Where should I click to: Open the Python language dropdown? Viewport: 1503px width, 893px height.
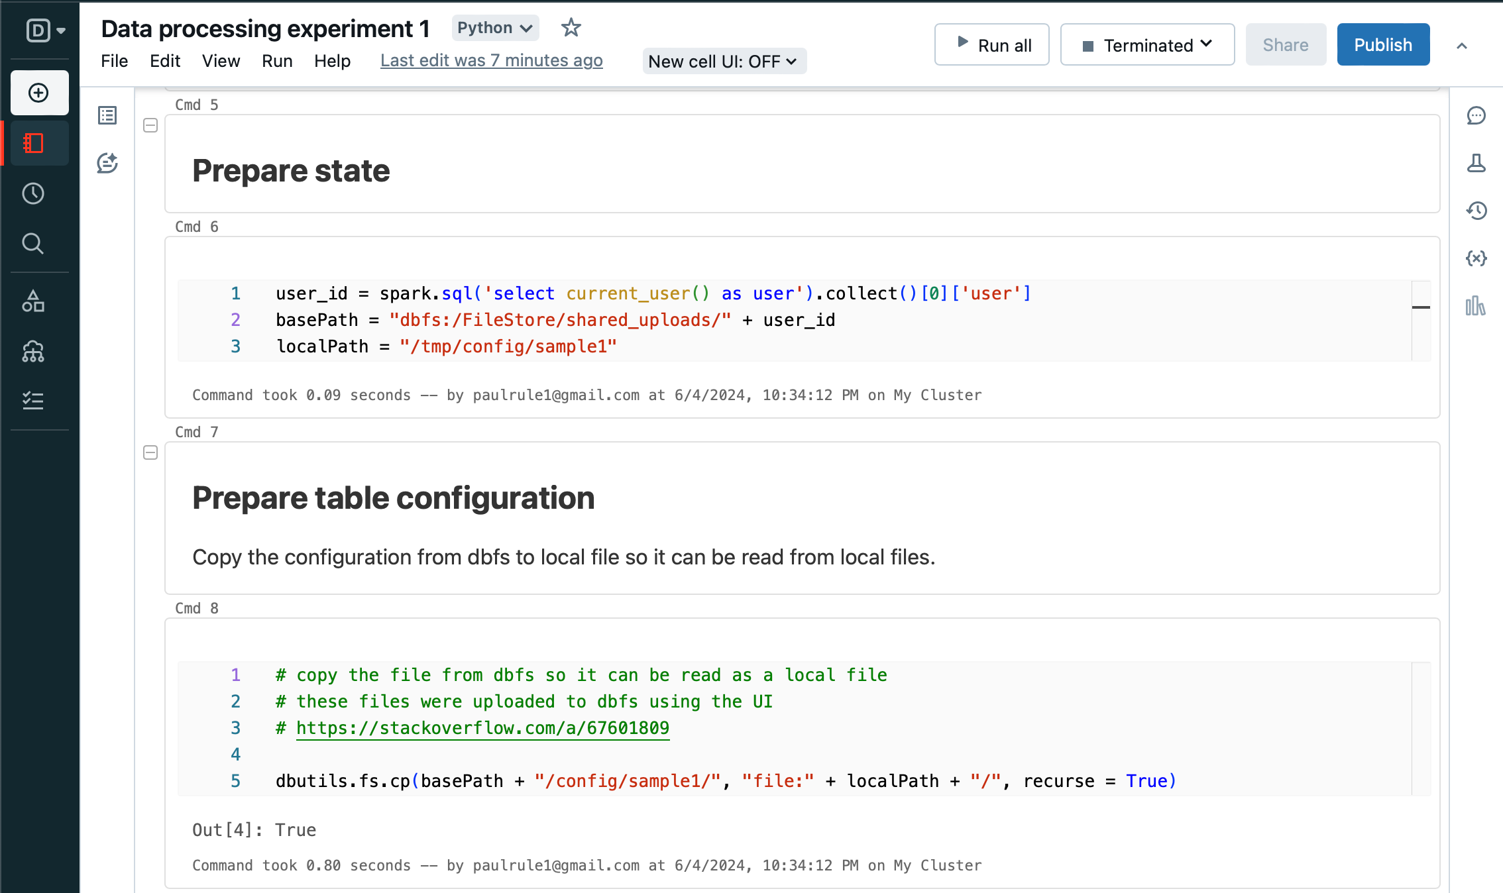tap(495, 28)
